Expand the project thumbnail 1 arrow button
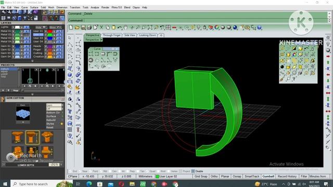The image size is (333, 187). point(36,70)
